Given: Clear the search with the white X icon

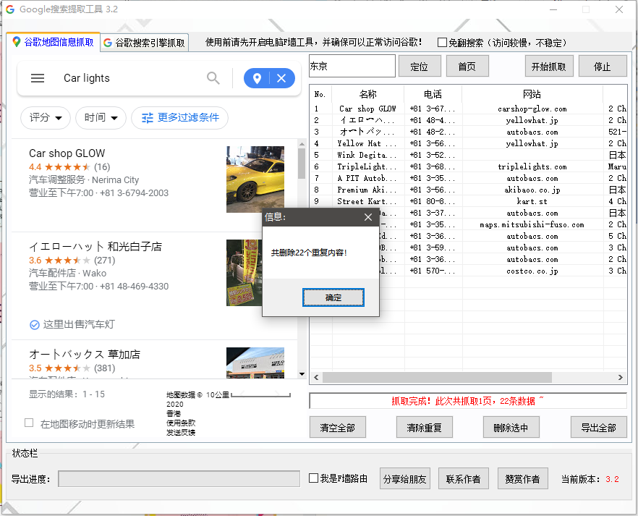Looking at the screenshot, I should pos(281,78).
